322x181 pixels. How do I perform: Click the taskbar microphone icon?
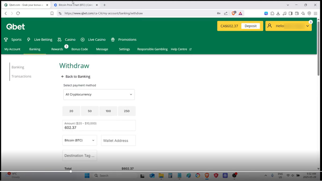pos(272,175)
